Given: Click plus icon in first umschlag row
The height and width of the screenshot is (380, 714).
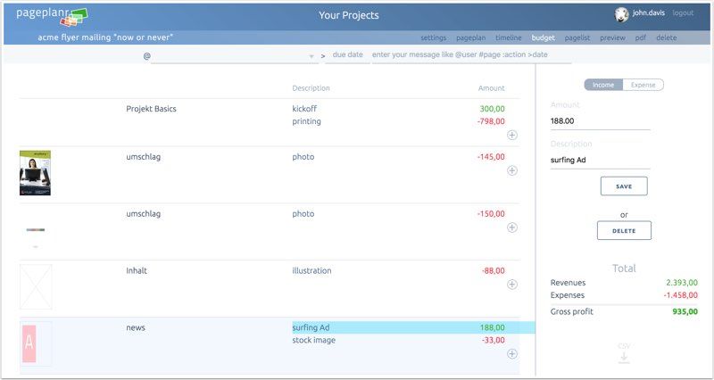Looking at the screenshot, I should click(x=511, y=170).
